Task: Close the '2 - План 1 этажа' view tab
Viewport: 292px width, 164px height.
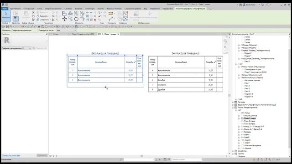Action: 118,34
